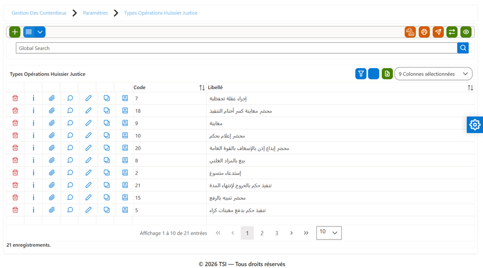
Task: Duplicate the code 8 row
Action: 107,160
